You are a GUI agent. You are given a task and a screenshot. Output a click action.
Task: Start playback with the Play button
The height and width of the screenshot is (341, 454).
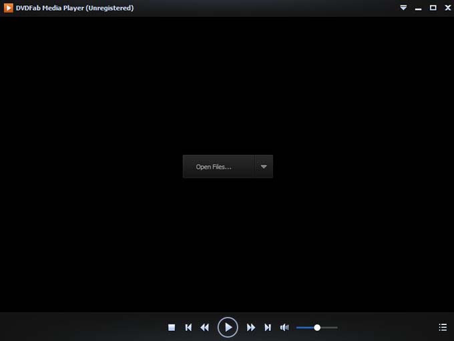pos(228,328)
